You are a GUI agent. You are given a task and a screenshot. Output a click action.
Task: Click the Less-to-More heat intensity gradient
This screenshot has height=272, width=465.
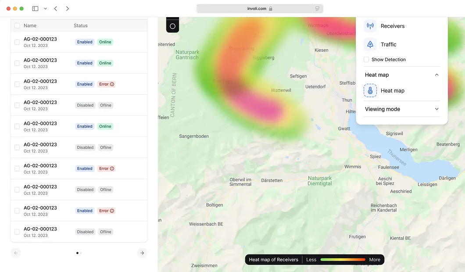click(x=343, y=259)
